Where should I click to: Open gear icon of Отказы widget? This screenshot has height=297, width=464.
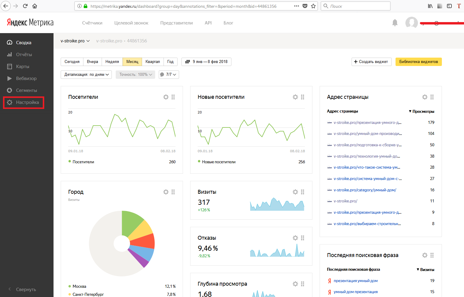(295, 238)
